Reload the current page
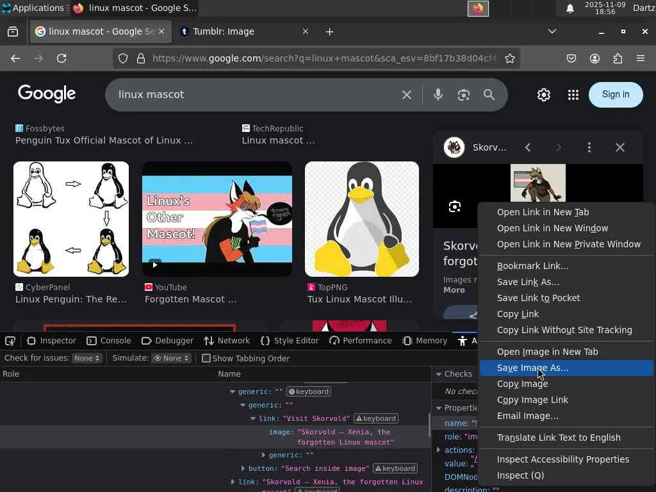This screenshot has width=656, height=492. click(x=61, y=58)
